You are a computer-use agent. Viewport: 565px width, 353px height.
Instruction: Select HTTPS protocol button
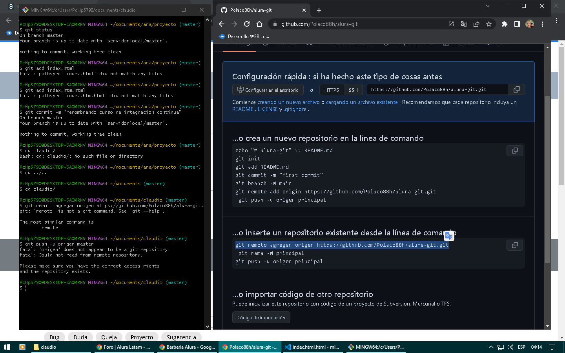332,90
